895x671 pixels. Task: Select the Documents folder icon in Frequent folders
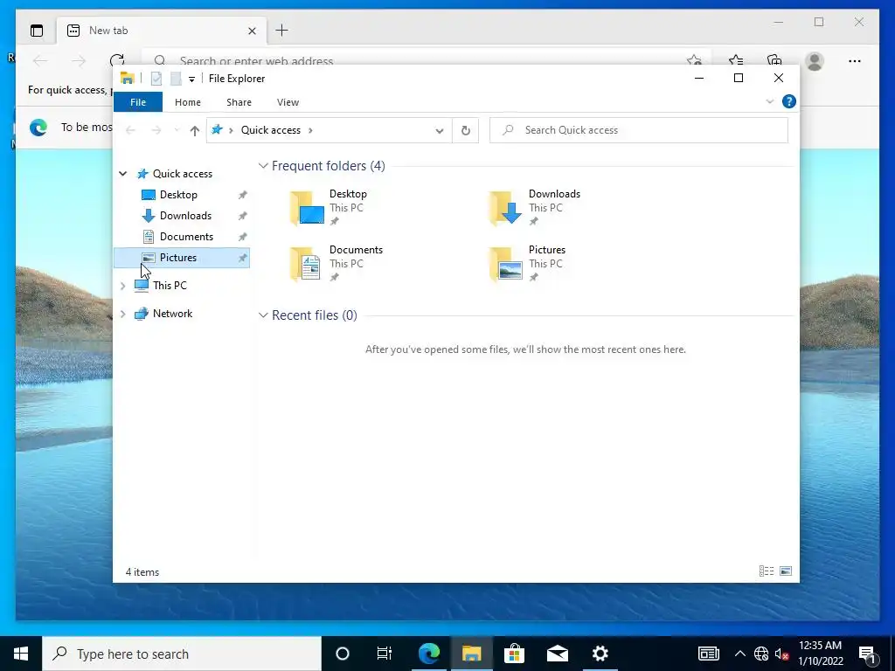(305, 264)
